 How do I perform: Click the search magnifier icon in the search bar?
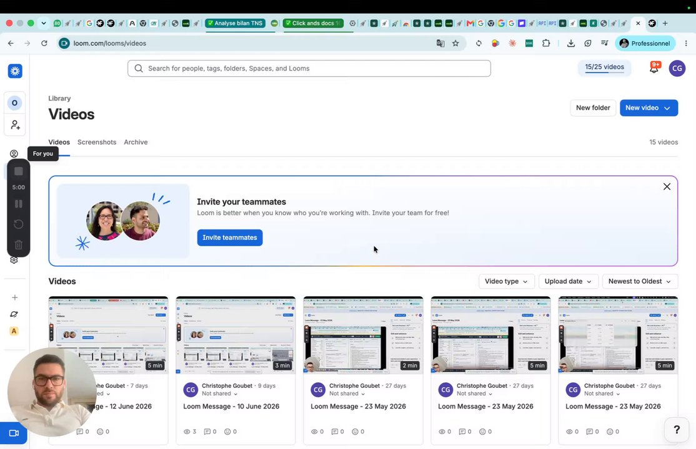(x=139, y=68)
